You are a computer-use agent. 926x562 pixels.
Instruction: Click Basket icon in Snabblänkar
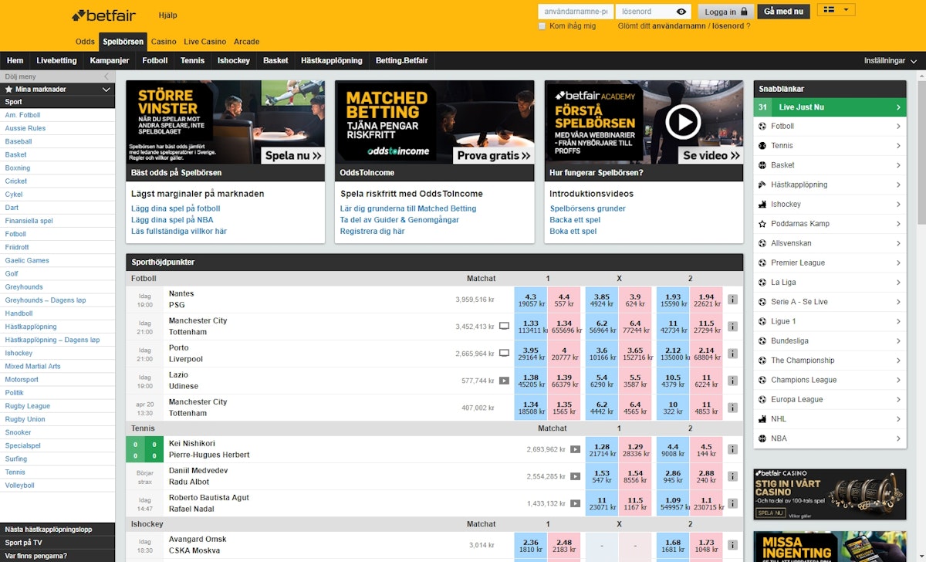[x=762, y=164]
